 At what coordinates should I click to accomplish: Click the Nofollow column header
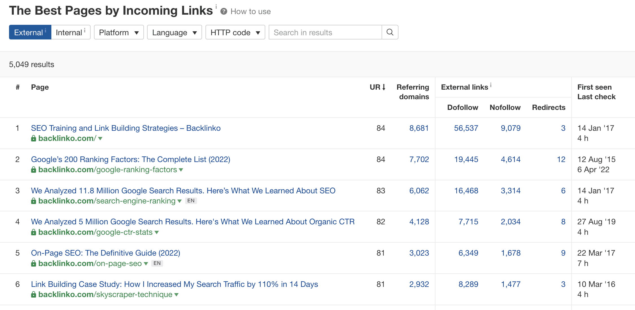[505, 107]
